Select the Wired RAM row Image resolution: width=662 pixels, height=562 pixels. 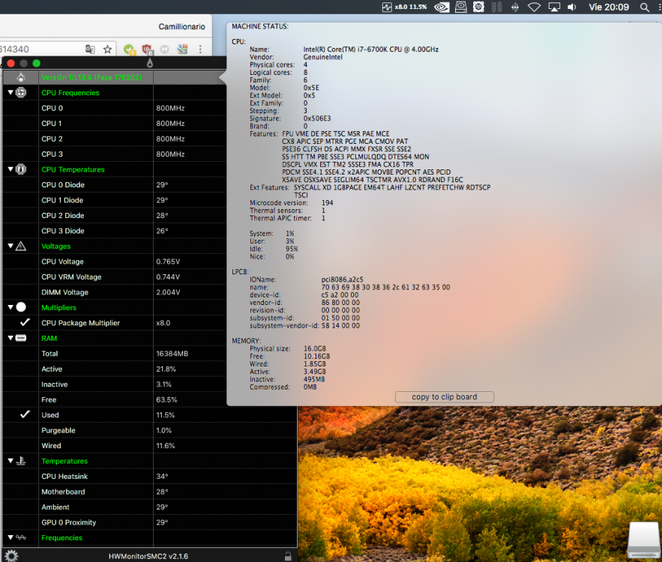click(x=150, y=446)
